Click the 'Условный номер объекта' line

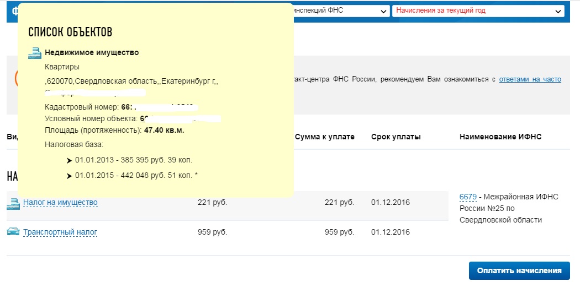coord(133,119)
